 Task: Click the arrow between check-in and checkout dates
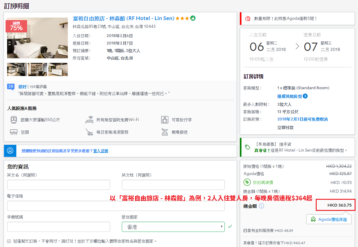tap(297, 46)
